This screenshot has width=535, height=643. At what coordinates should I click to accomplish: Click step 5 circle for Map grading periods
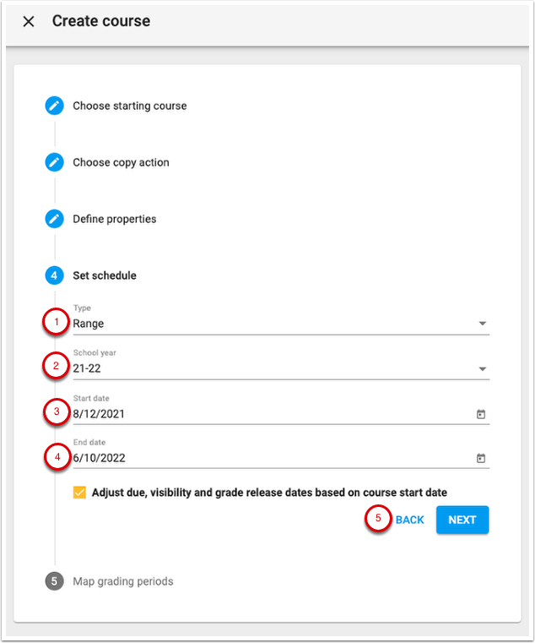pos(55,581)
